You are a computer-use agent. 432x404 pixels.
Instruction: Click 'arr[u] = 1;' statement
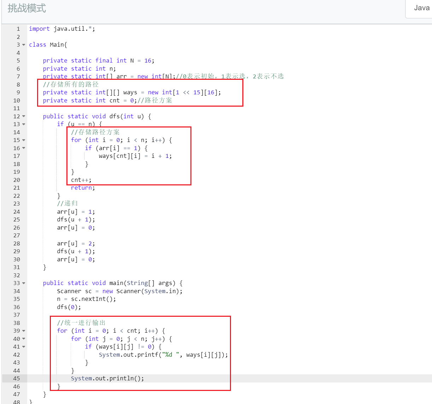(76, 212)
